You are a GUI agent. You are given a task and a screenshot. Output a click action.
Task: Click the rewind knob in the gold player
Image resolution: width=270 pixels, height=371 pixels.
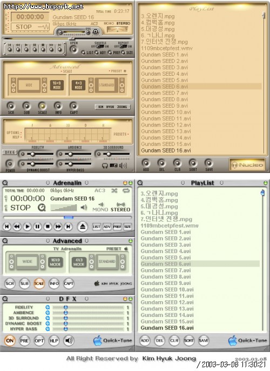click(18, 49)
